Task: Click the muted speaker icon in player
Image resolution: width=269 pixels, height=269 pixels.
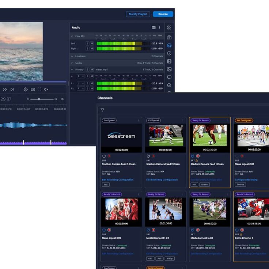Action: pyautogui.click(x=46, y=90)
